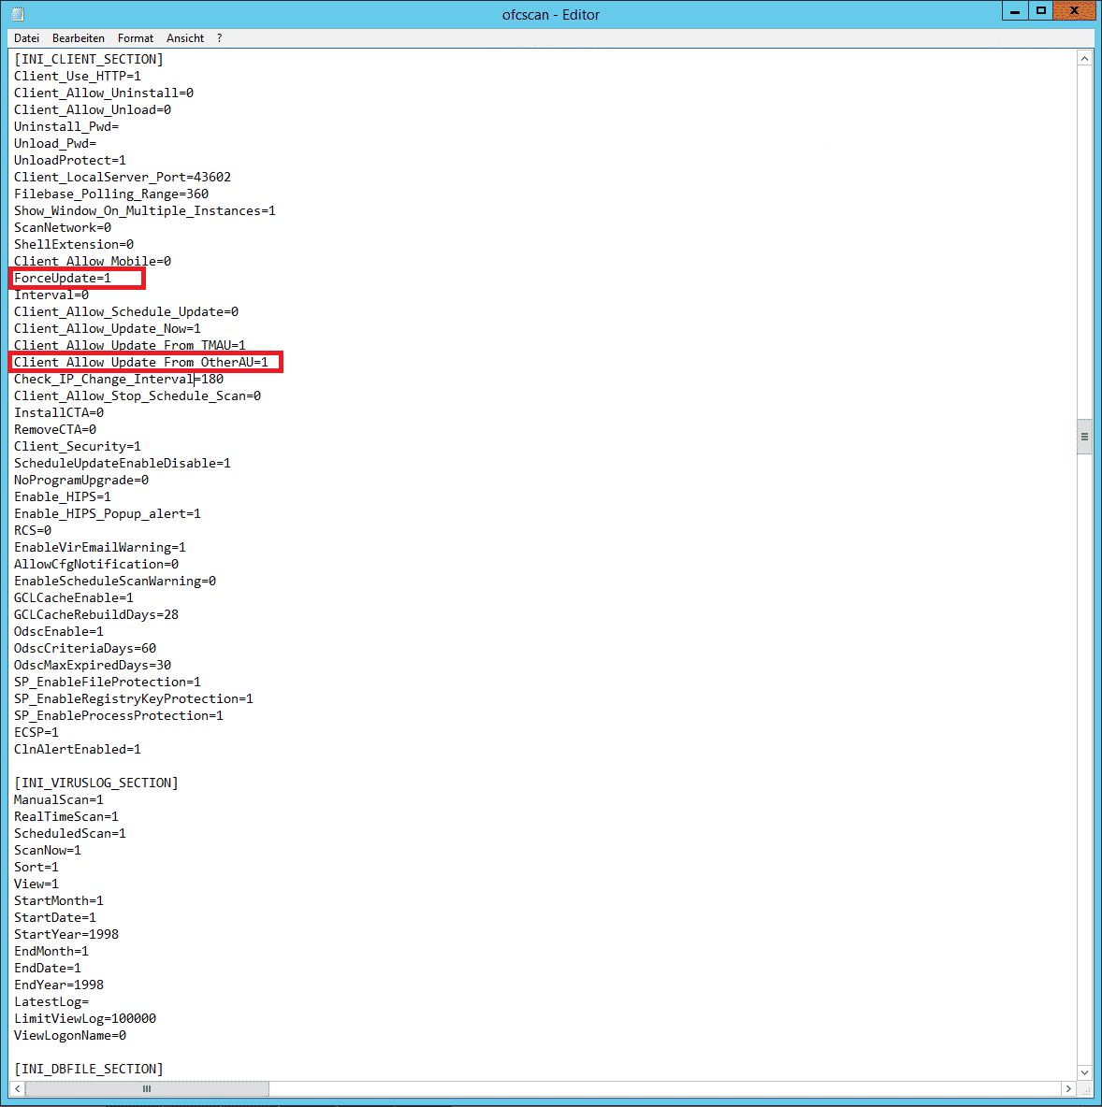Maximize the ofcscan Editor window
The image size is (1102, 1107).
click(x=1040, y=11)
